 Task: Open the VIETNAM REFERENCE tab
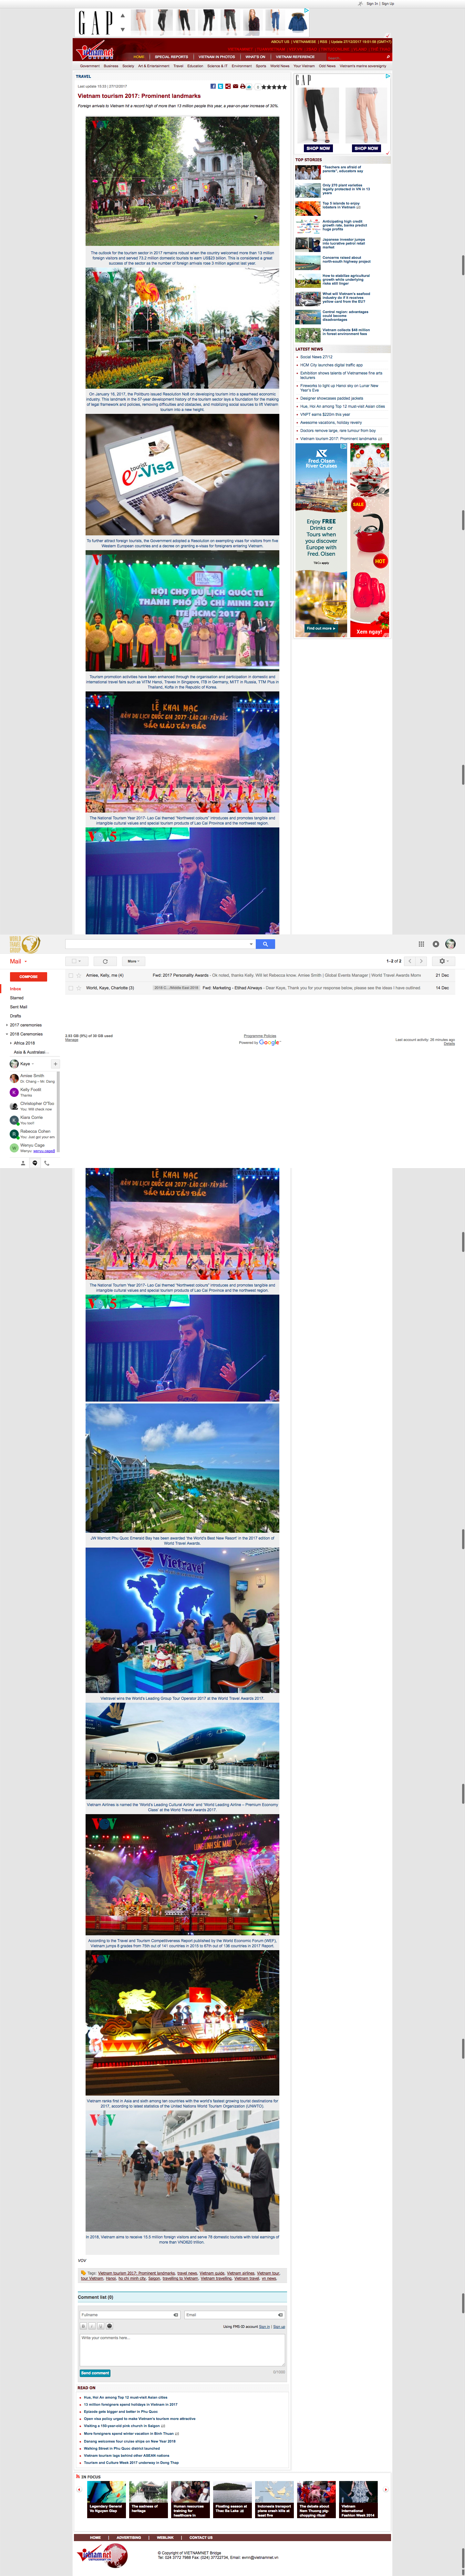click(295, 57)
